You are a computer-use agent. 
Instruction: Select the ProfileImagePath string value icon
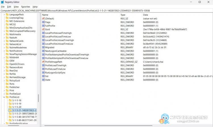pyautogui.click(x=43, y=62)
